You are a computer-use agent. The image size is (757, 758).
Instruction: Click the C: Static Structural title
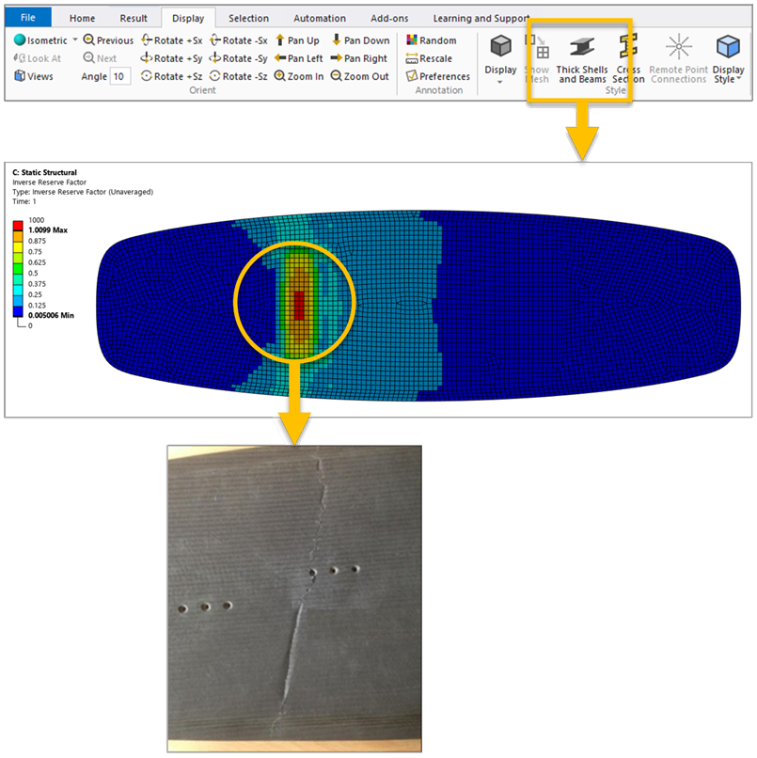click(x=44, y=172)
